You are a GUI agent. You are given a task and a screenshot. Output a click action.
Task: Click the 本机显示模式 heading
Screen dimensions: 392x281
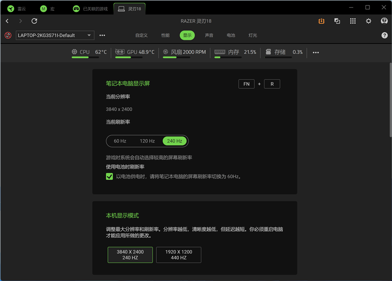click(122, 216)
